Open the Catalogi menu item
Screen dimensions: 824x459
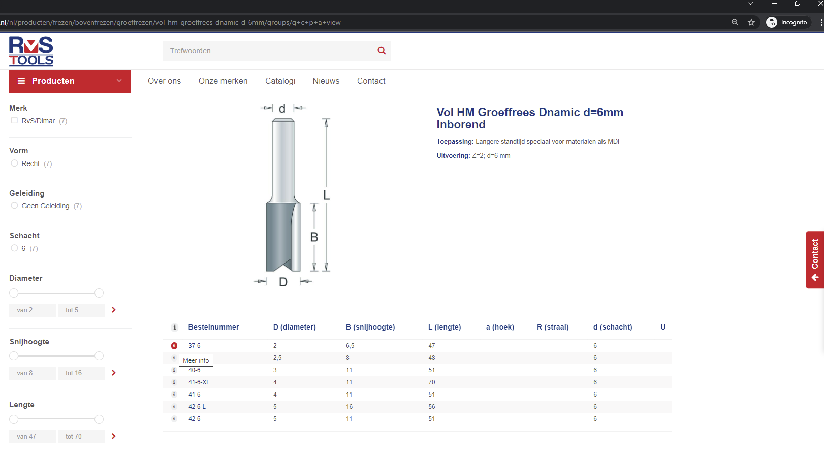coord(280,81)
